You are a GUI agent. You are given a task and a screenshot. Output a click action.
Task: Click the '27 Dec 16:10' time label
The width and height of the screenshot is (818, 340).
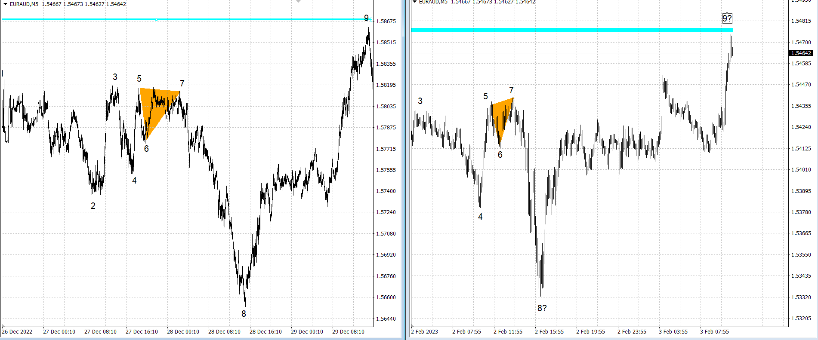pos(142,332)
